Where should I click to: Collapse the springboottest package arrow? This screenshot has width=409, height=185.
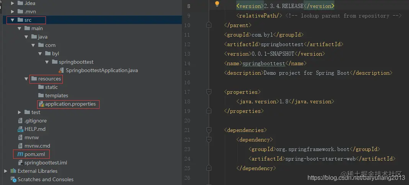click(x=47, y=62)
